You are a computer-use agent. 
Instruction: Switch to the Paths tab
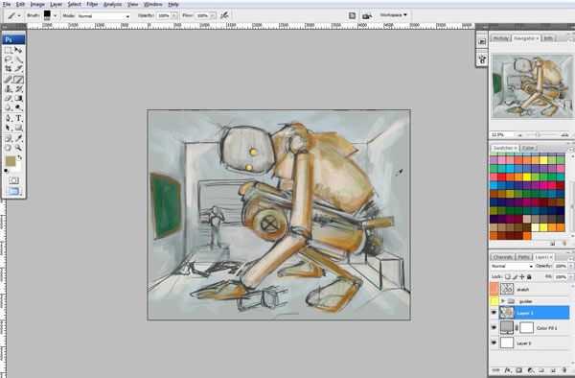[x=523, y=257]
